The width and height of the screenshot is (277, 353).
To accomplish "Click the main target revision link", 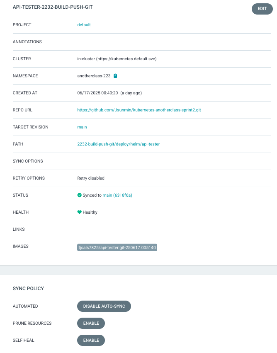I will (82, 127).
